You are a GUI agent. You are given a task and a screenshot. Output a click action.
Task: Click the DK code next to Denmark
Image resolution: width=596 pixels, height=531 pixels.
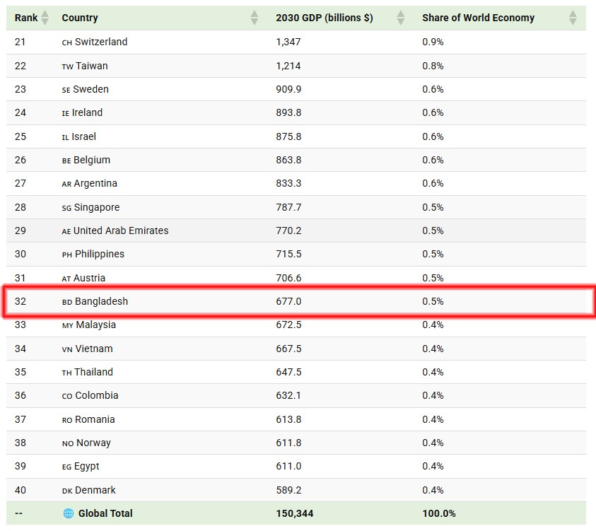tap(67, 491)
